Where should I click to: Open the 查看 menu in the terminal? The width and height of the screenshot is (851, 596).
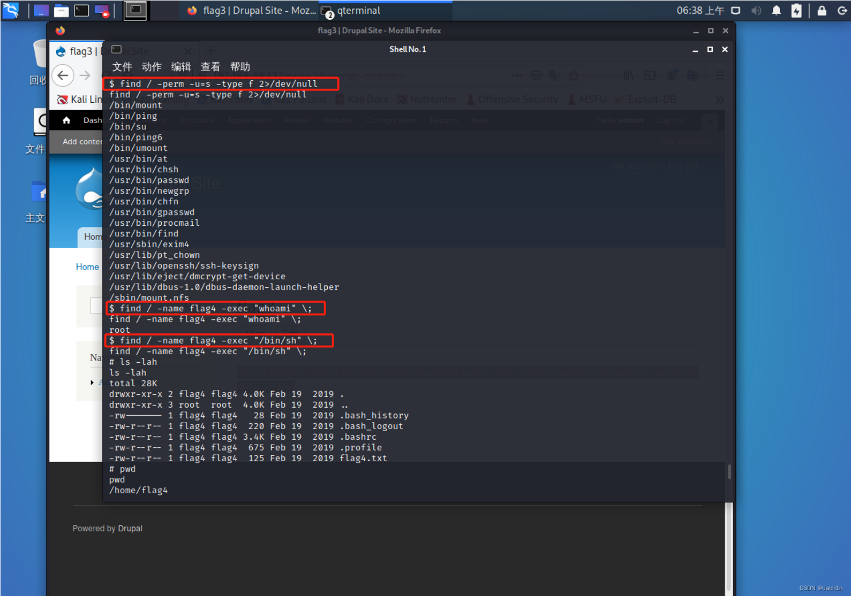point(210,67)
